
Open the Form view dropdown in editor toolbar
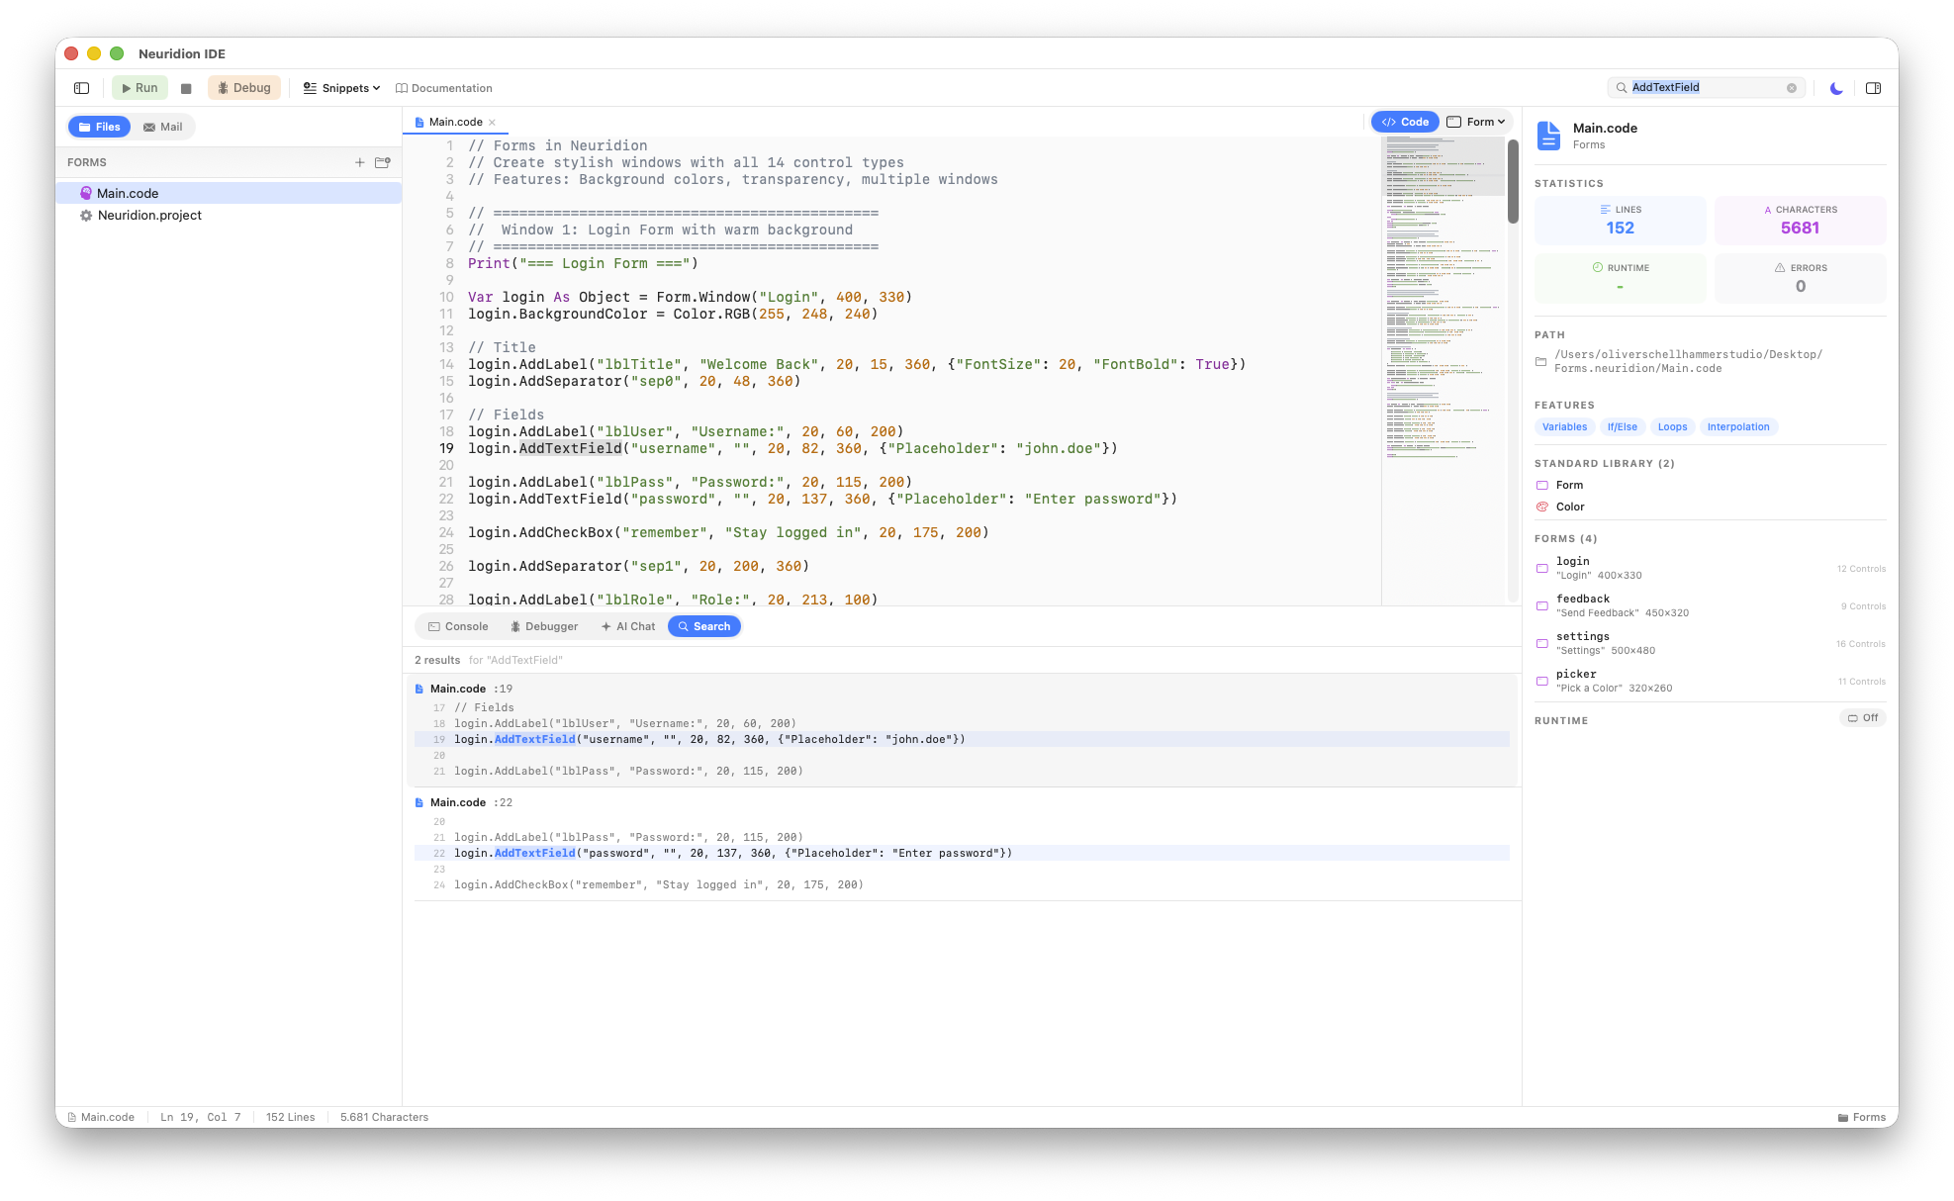coord(1476,121)
